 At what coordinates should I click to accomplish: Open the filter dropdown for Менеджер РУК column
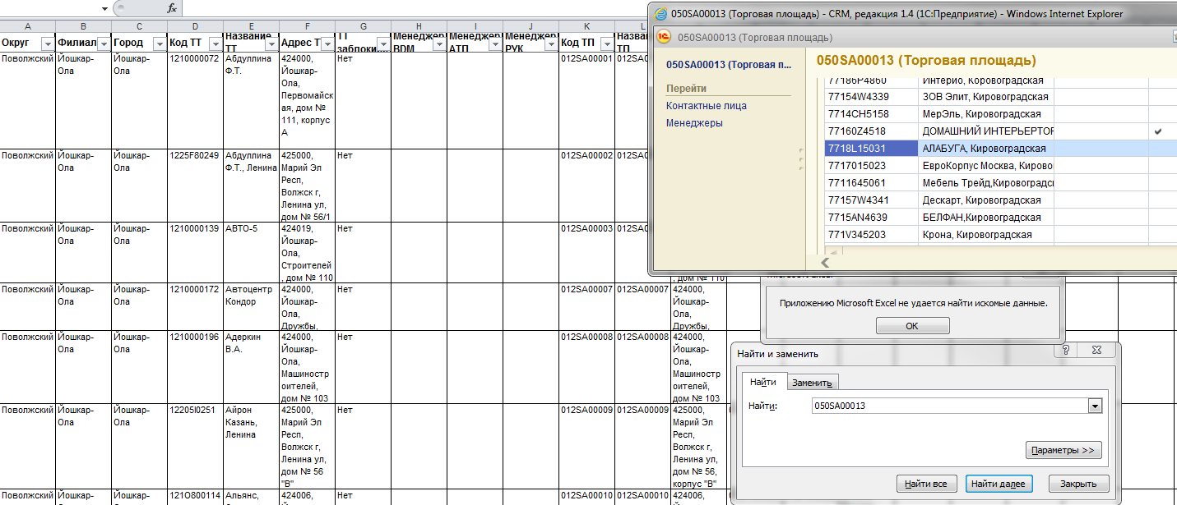click(550, 44)
